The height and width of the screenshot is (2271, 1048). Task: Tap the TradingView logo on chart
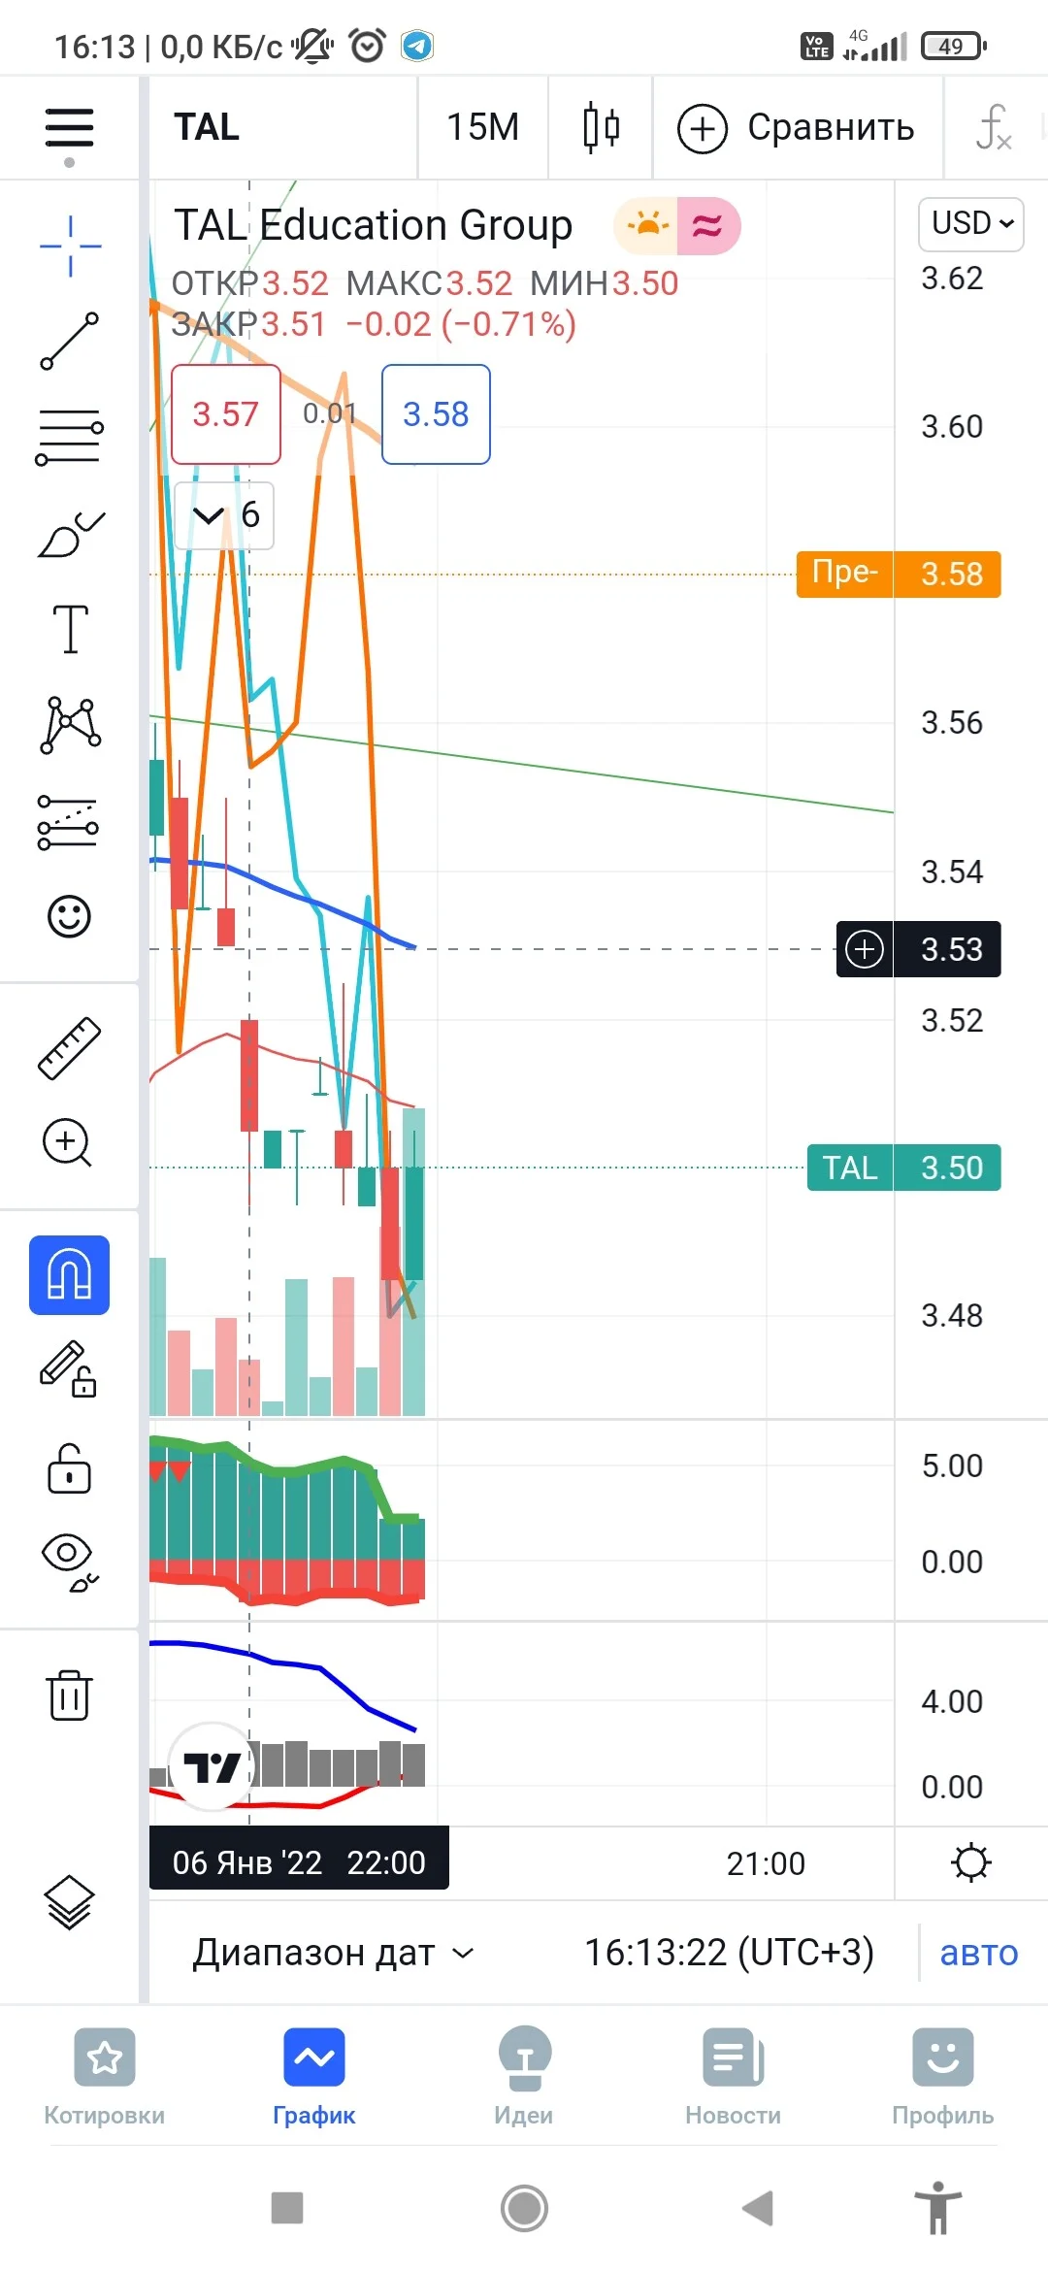212,1766
